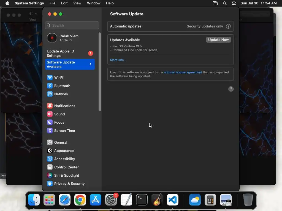
Task: Open TextEdit from the Dock
Action: tap(126, 200)
